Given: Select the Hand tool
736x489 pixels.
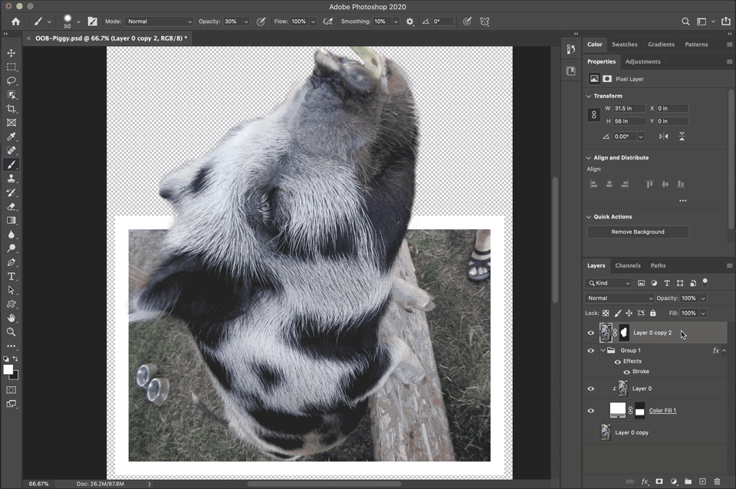Looking at the screenshot, I should click(11, 318).
